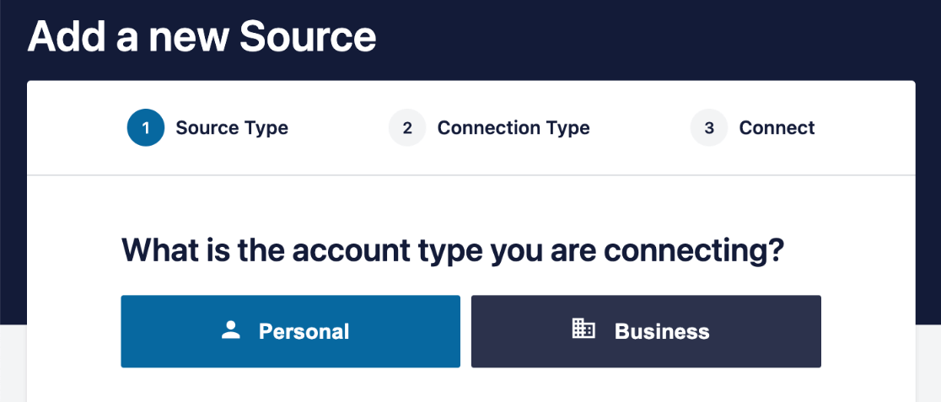Click the "Personal" text label
The image size is (941, 402).
pos(304,331)
